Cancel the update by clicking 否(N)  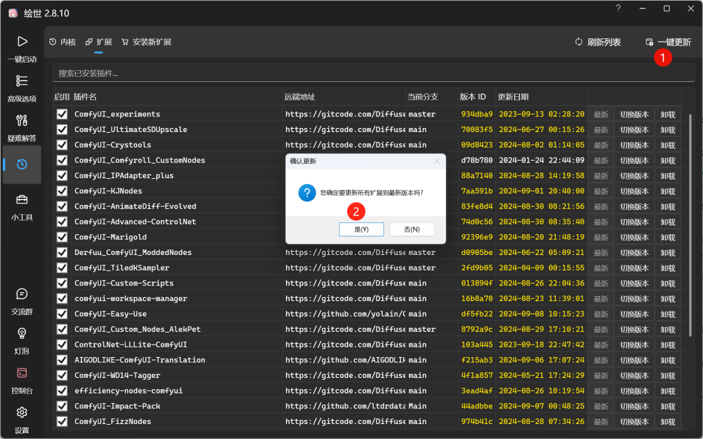point(411,229)
